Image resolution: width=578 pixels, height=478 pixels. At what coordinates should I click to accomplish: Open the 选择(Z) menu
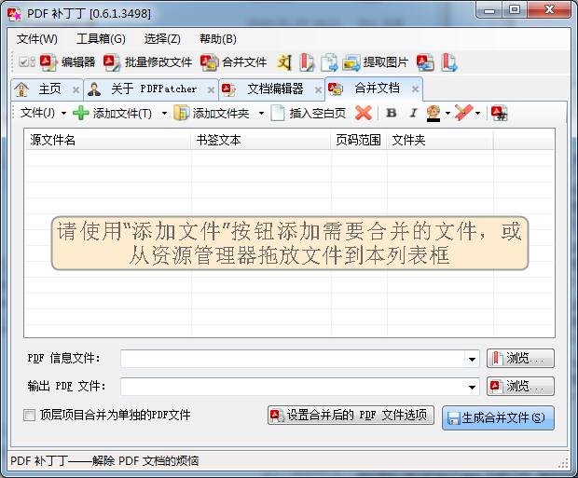(x=162, y=39)
